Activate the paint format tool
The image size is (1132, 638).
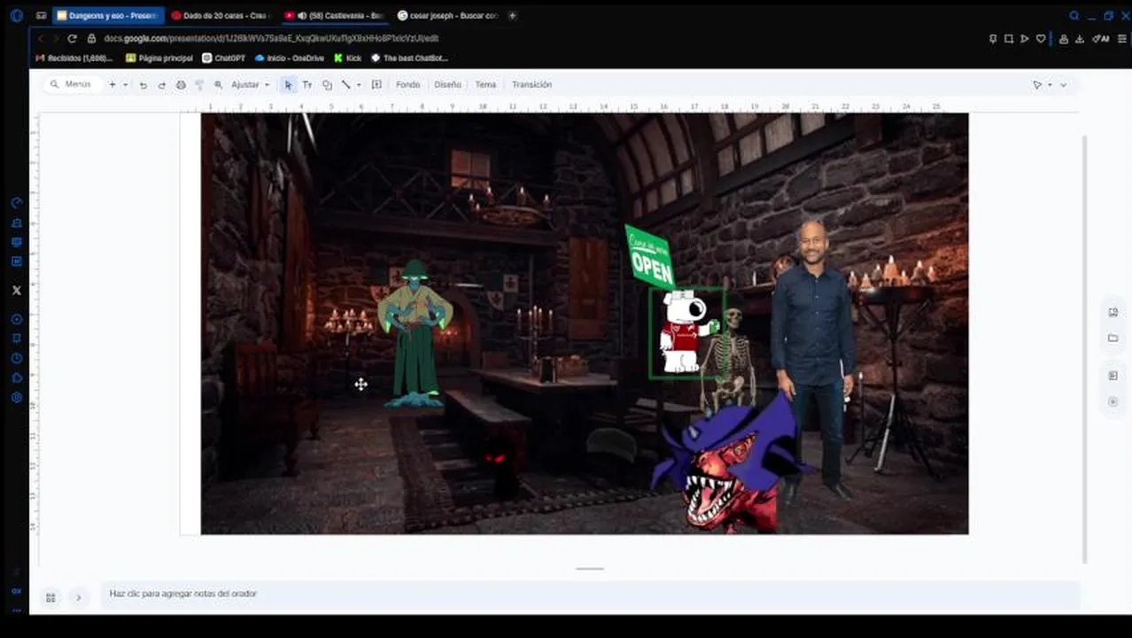point(199,85)
